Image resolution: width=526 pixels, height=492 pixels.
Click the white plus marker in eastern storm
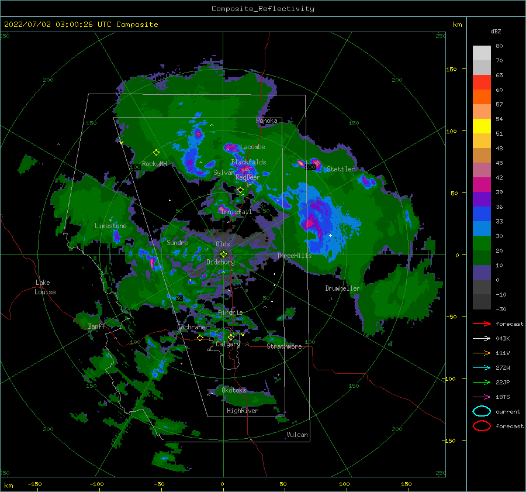pos(330,235)
